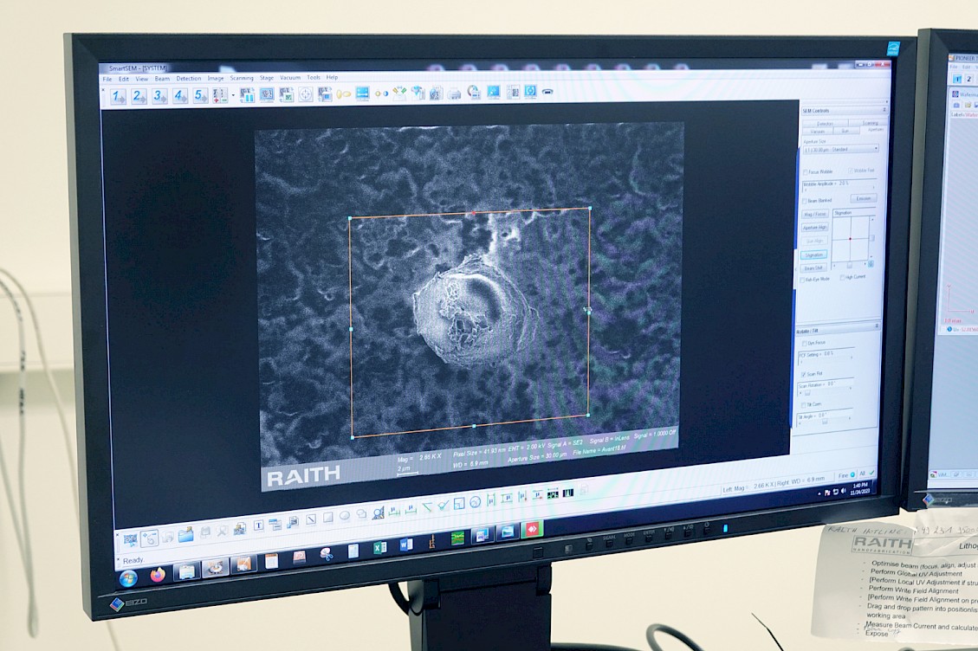Select the Text annotation tool
The image size is (978, 651).
(257, 525)
